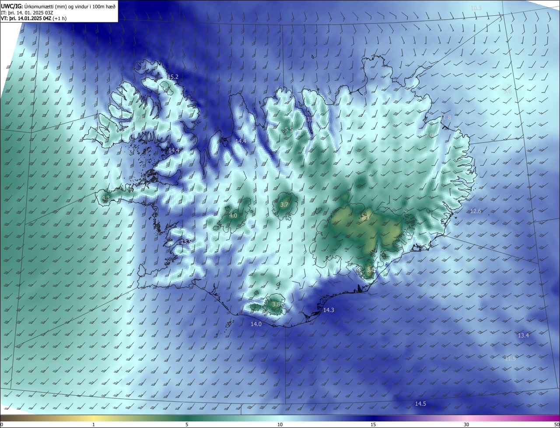The height and width of the screenshot is (428, 560).
Task: Click the 7.6 value on the Westfjords
Action: [140, 119]
